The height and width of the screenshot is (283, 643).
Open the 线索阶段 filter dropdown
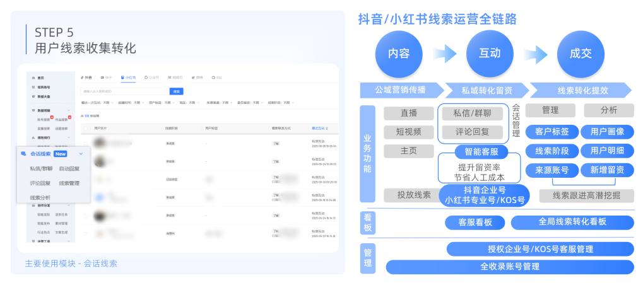point(281,103)
